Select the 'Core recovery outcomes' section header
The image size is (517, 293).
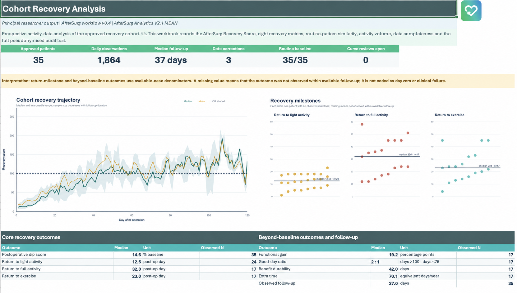pyautogui.click(x=129, y=237)
